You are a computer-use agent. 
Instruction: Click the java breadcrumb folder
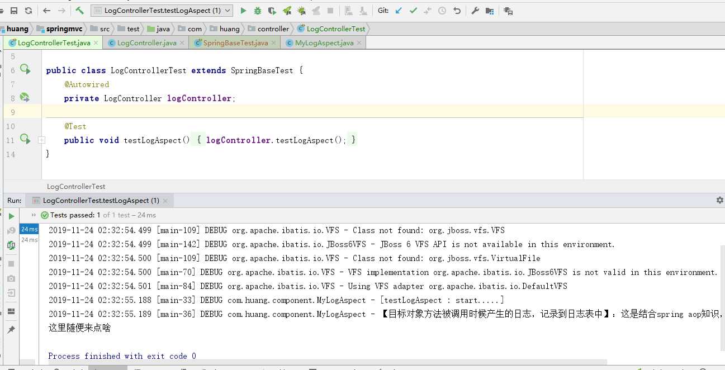[x=158, y=29]
